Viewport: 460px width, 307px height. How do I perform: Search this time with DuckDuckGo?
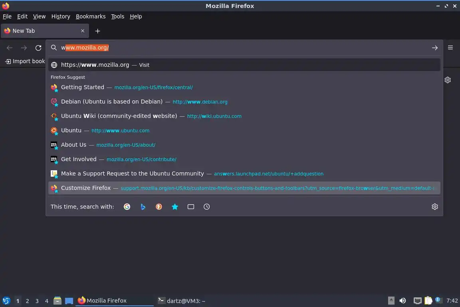(159, 207)
